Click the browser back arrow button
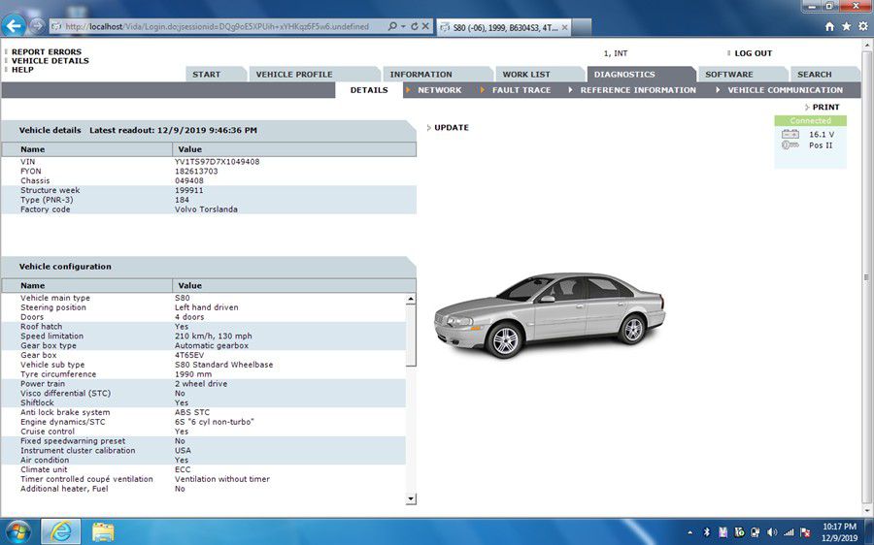 pyautogui.click(x=14, y=26)
